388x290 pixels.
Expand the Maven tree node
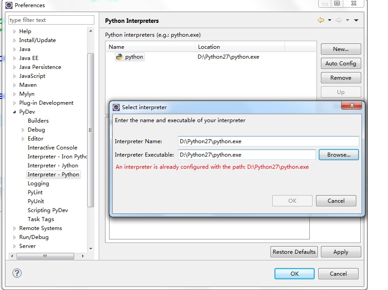(15, 85)
